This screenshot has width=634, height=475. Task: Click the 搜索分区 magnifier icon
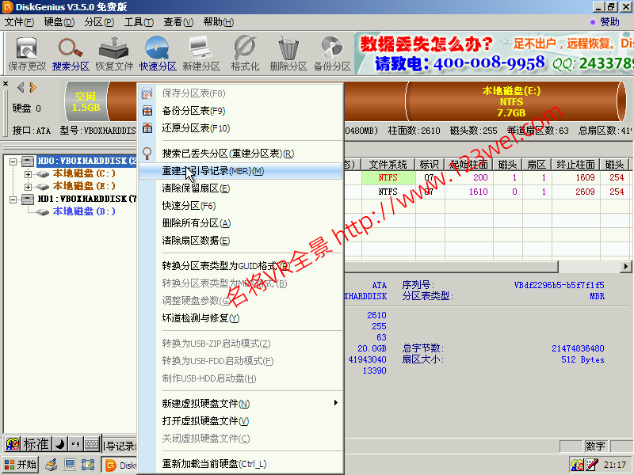pos(71,53)
